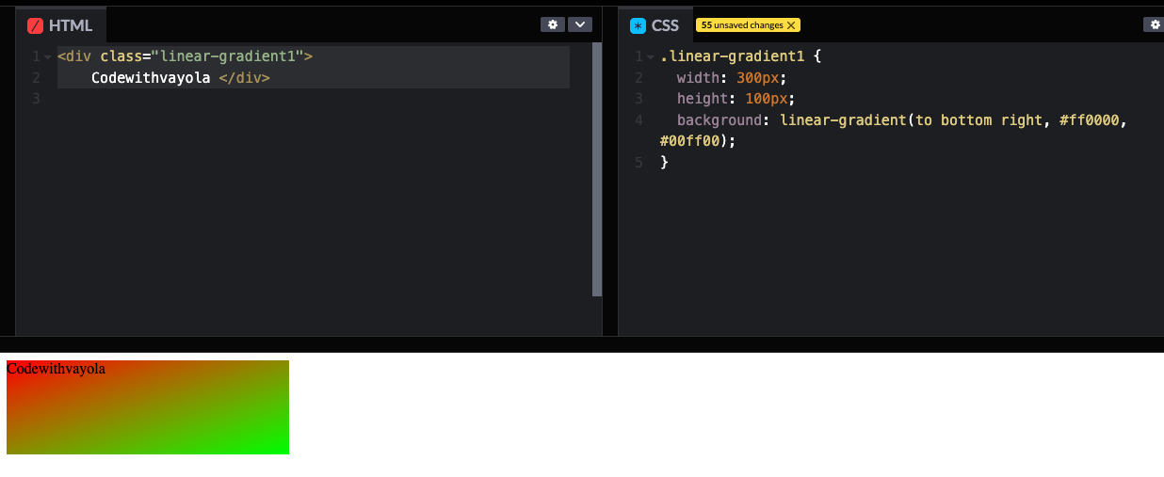Click empty line 3 in HTML editor
This screenshot has width=1164, height=477.
pos(314,99)
